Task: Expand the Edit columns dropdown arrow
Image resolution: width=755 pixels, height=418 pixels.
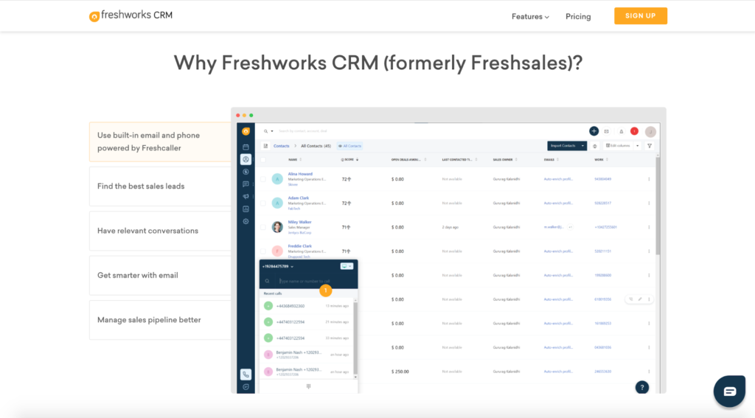Action: [638, 146]
